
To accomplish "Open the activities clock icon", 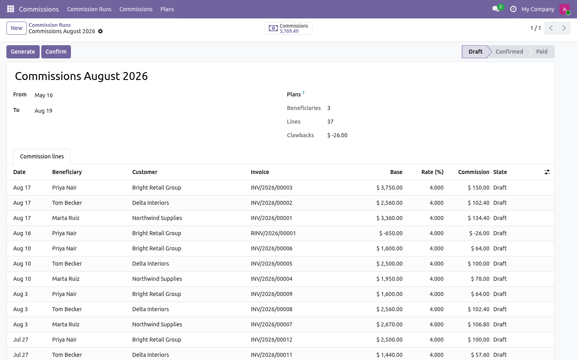I will pyautogui.click(x=513, y=9).
